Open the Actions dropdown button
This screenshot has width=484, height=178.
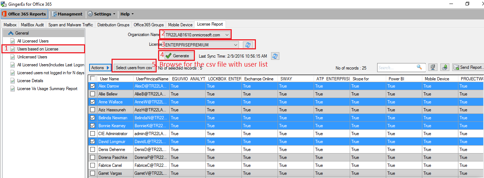click(x=100, y=68)
